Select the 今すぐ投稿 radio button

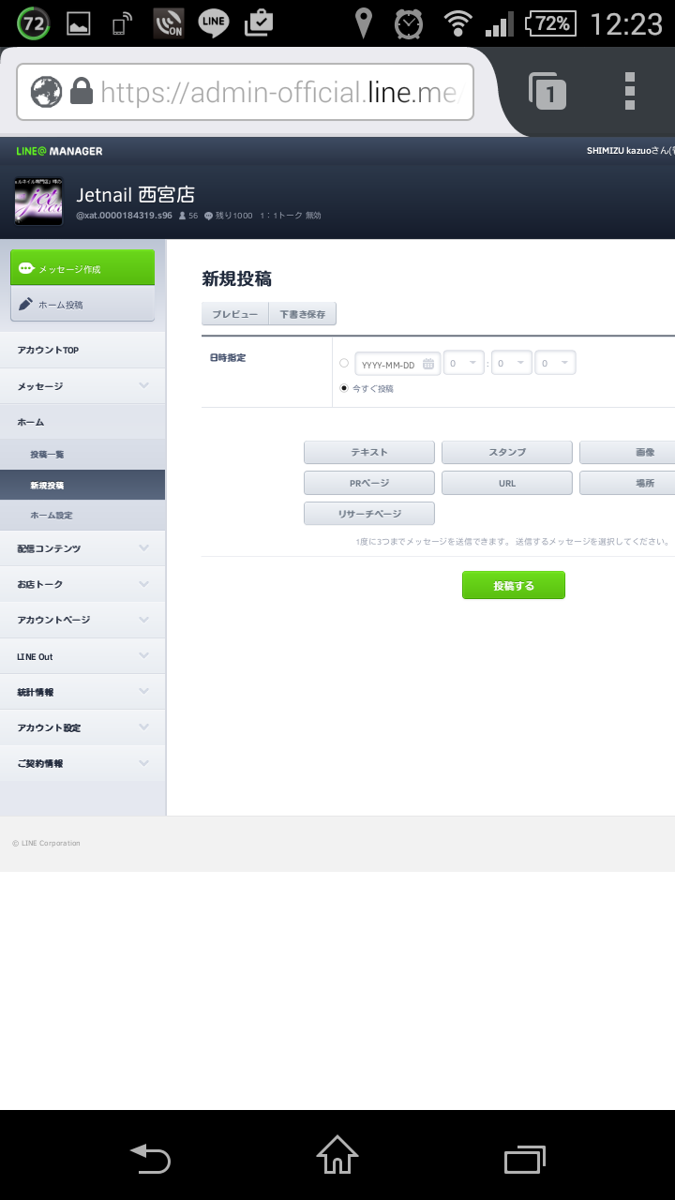(x=344, y=387)
